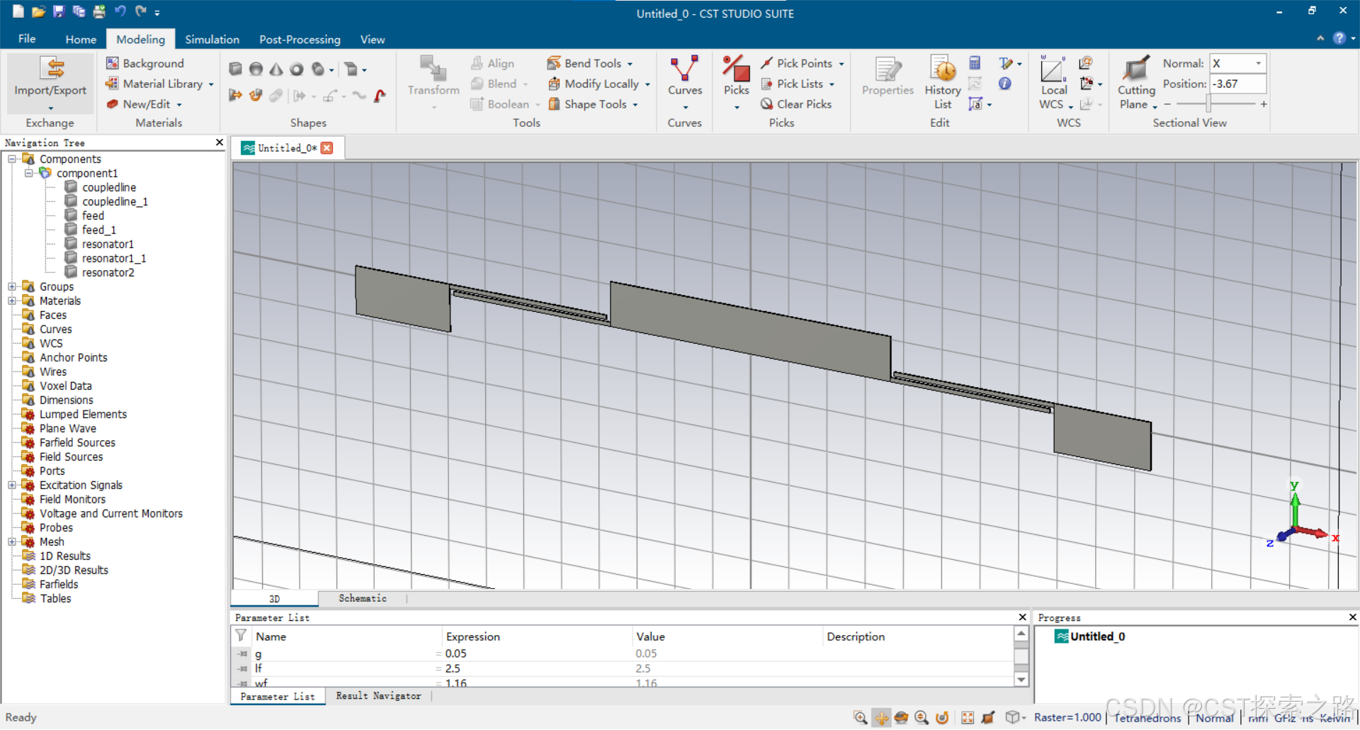Adjust the sectional view position slider
This screenshot has width=1360, height=730.
(x=1210, y=104)
